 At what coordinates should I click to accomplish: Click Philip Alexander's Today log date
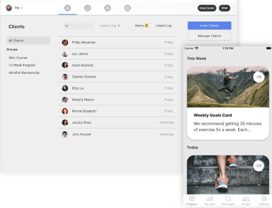point(169,43)
